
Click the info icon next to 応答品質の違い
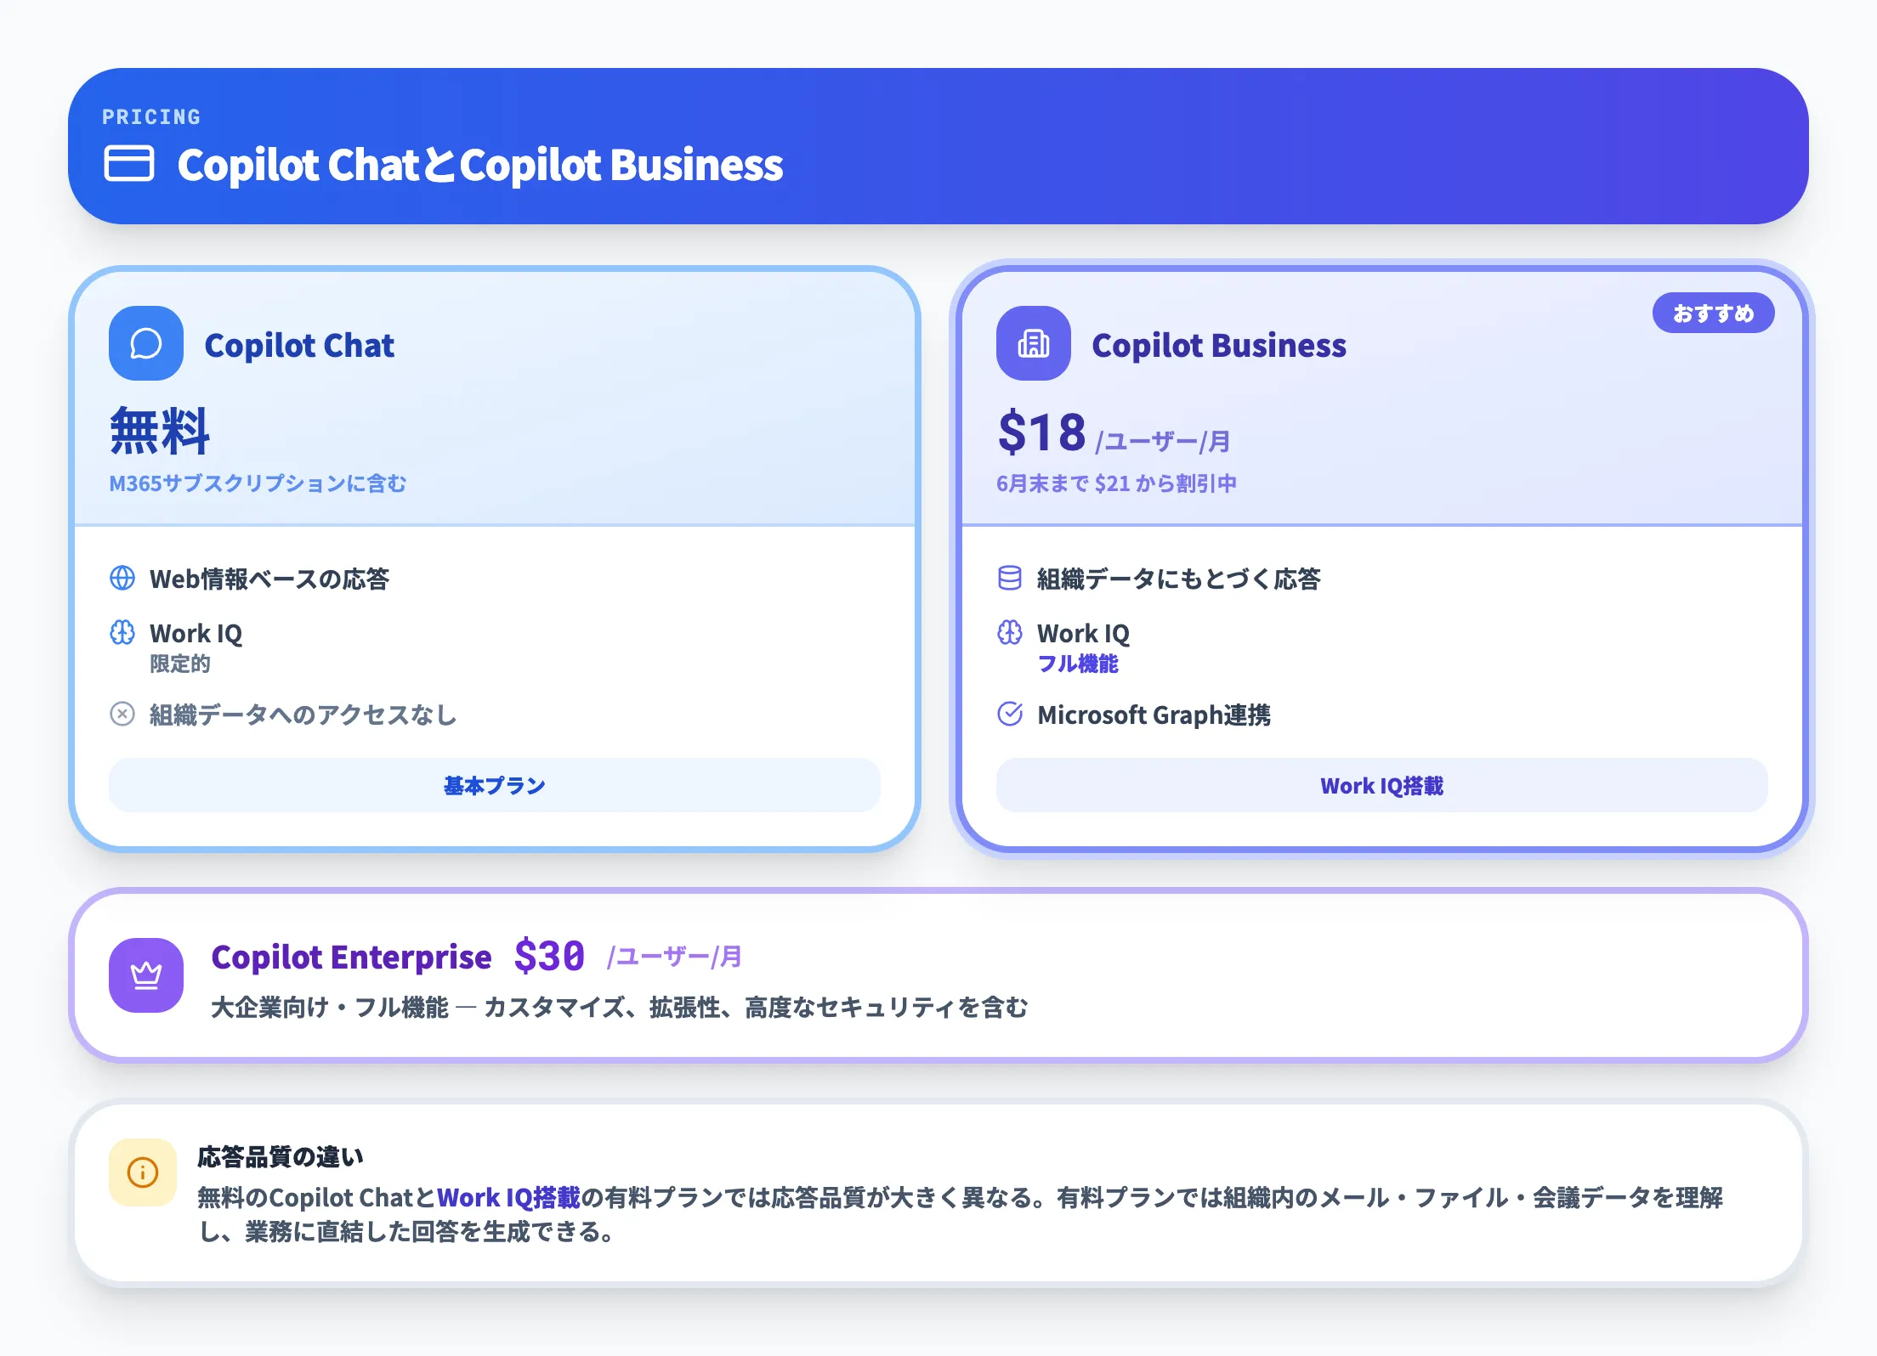[143, 1172]
